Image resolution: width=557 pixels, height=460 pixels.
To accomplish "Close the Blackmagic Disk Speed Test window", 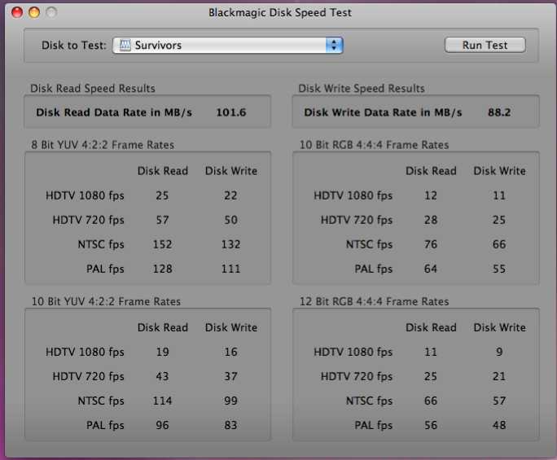I will point(17,12).
